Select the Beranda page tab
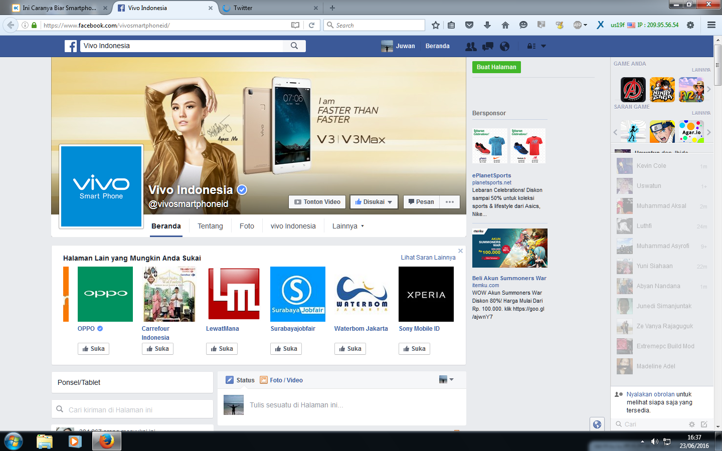The image size is (722, 451). click(x=166, y=226)
